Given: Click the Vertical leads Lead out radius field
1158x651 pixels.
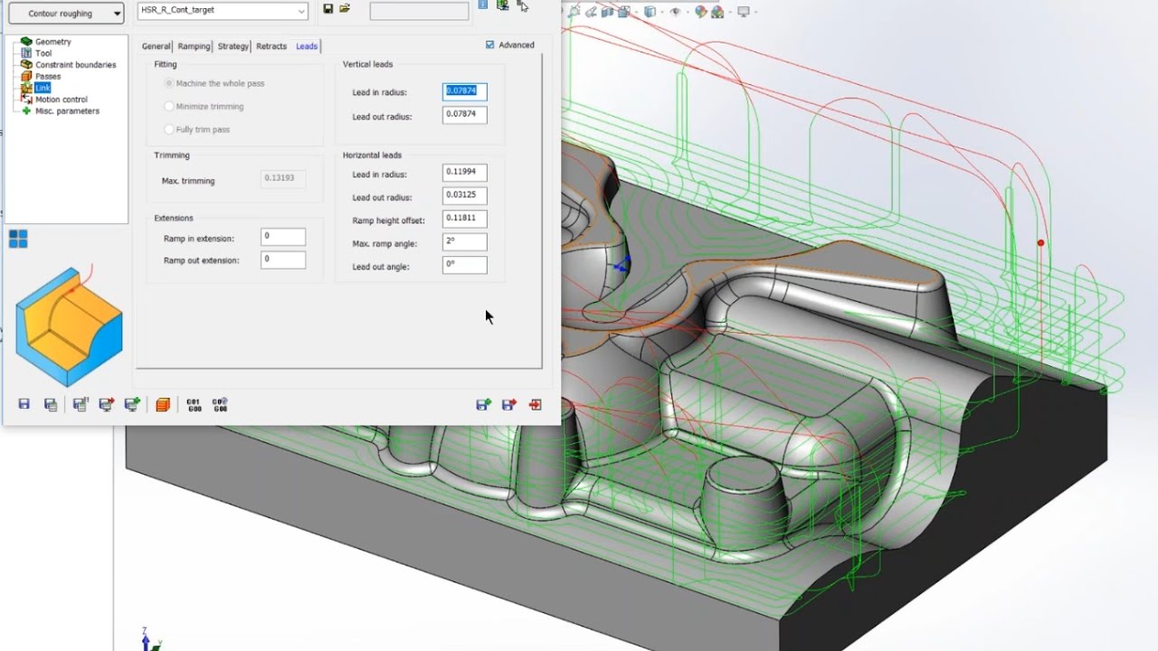Looking at the screenshot, I should pos(465,115).
